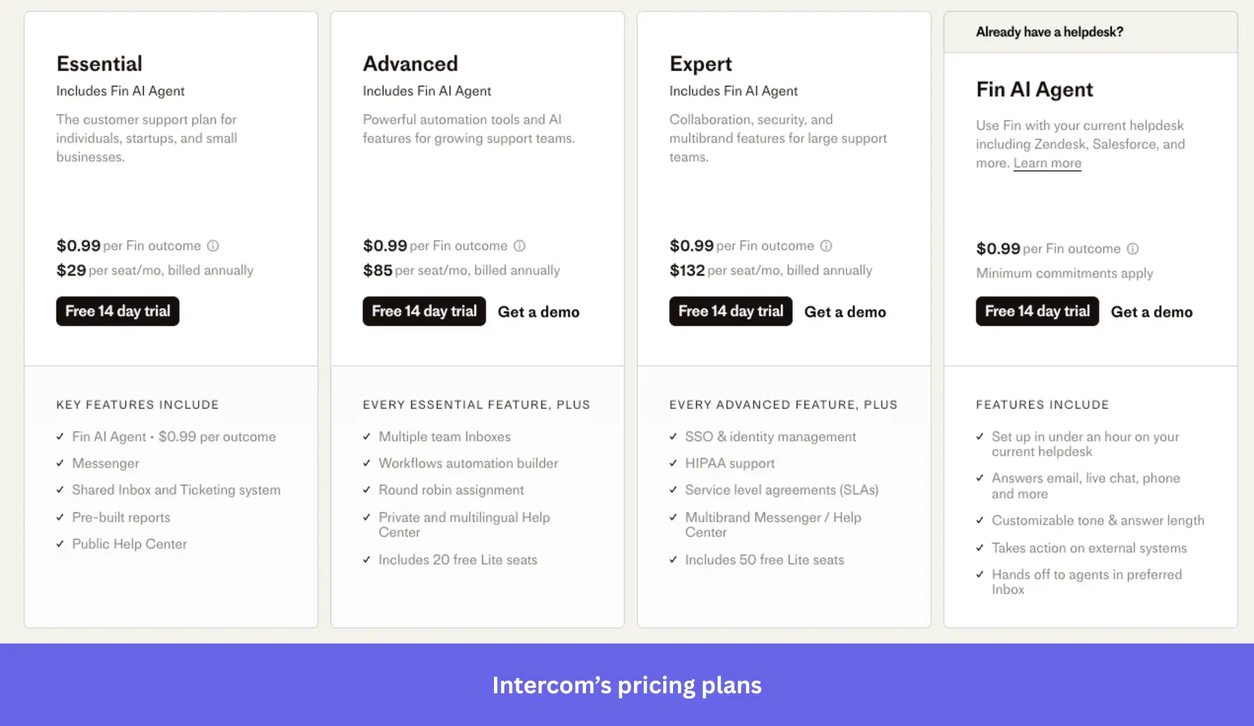Start the Advanced plan free 14 day trial
This screenshot has width=1254, height=726.
click(424, 311)
